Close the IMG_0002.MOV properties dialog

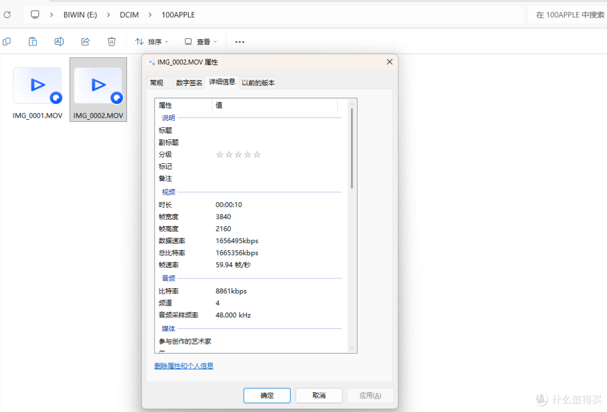(x=389, y=62)
